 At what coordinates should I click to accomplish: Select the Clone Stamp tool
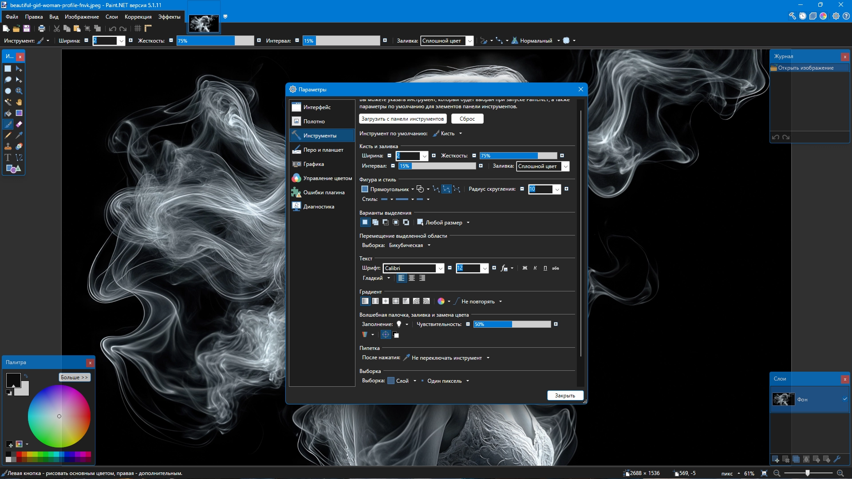(8, 146)
